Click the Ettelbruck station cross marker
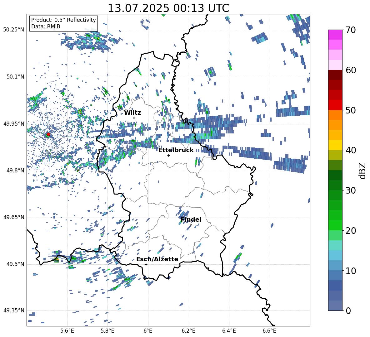Screen dimensions: 370x337 pyautogui.click(x=168, y=155)
